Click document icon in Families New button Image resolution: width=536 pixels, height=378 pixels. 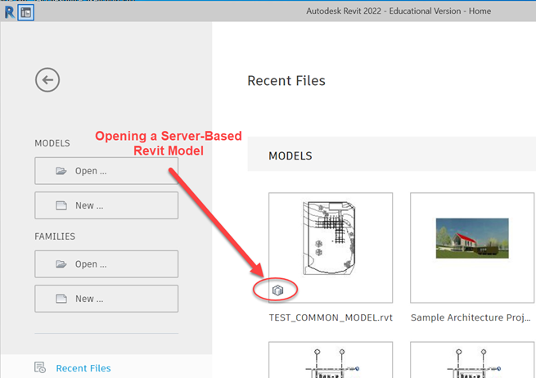(x=61, y=299)
